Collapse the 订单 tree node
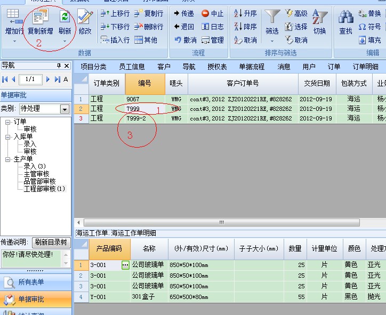This screenshot has width=386, height=315. pyautogui.click(x=8, y=122)
